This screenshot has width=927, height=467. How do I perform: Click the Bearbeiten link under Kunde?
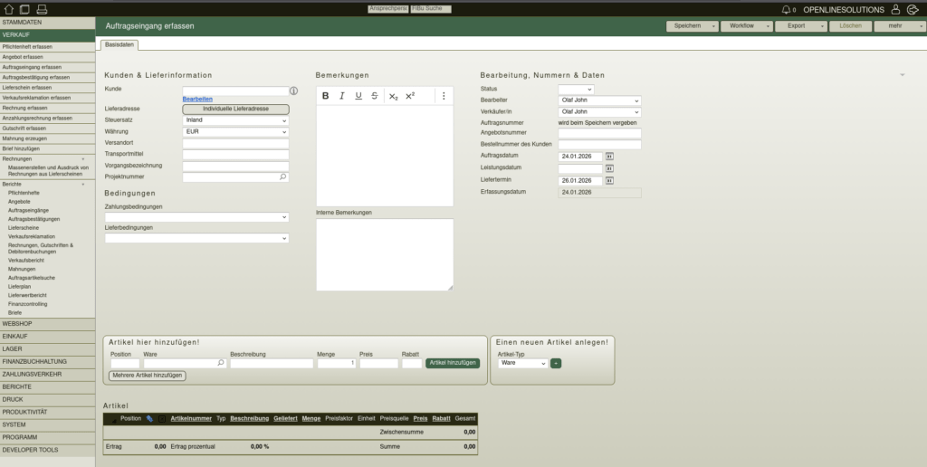197,99
